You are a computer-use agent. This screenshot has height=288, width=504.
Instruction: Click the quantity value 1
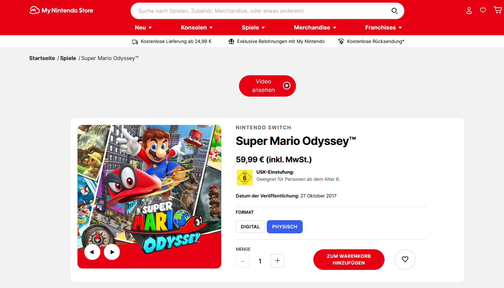click(x=260, y=261)
